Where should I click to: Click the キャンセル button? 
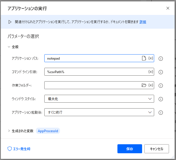pyautogui.click(x=156, y=149)
